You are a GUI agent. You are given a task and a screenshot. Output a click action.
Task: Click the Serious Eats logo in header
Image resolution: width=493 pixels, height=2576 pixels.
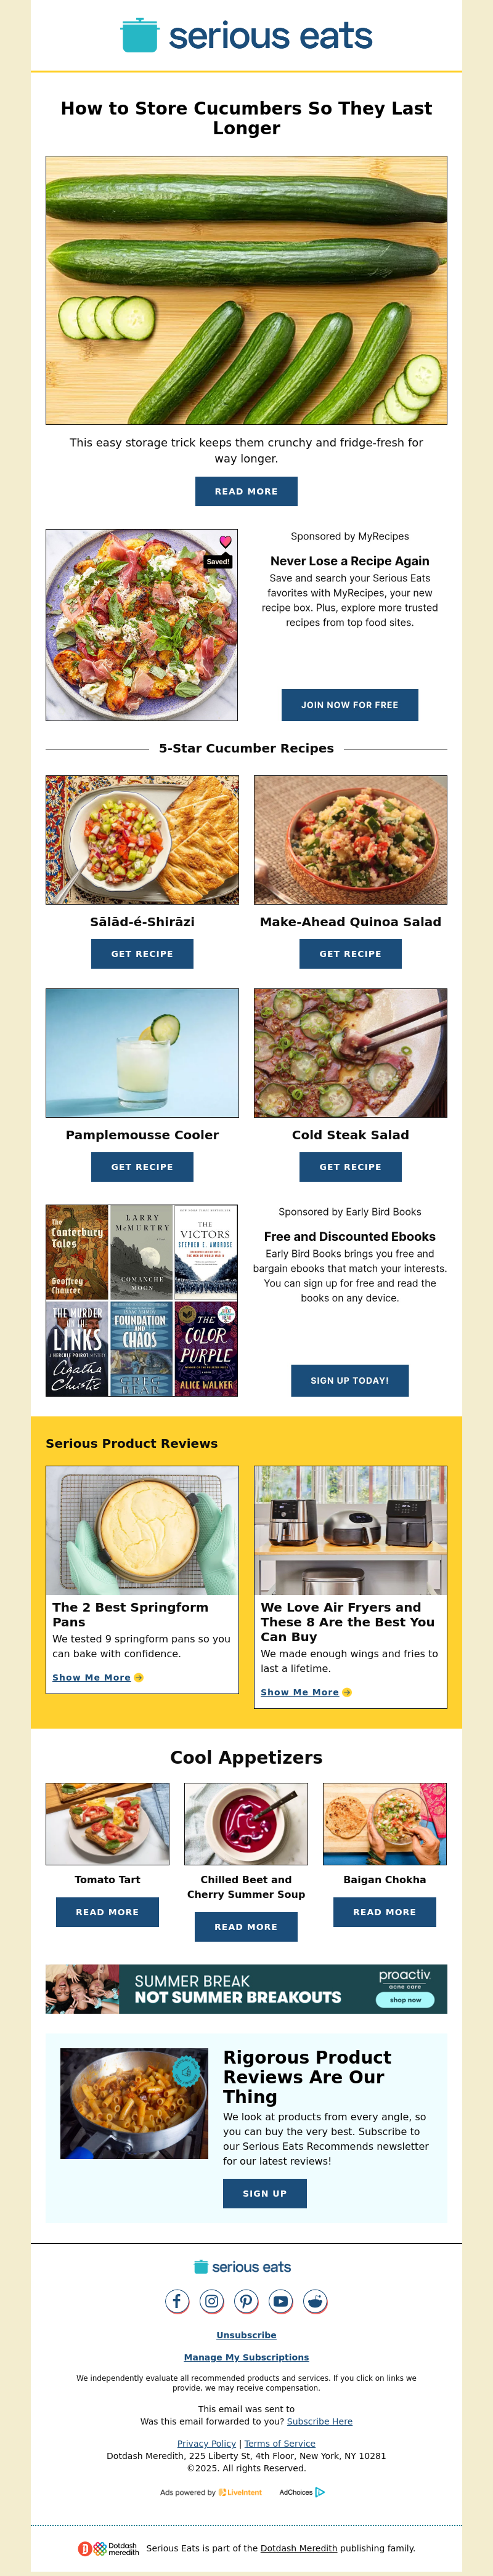click(246, 35)
